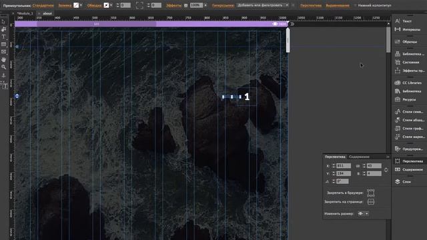Image resolution: width=427 pixels, height=240 pixels.
Task: Switch to the Module_1 document tab
Action: (25, 13)
